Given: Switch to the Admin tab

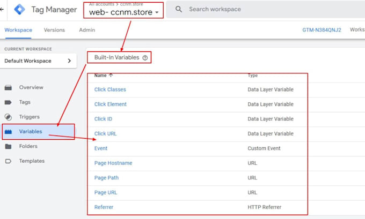Looking at the screenshot, I should pyautogui.click(x=87, y=30).
